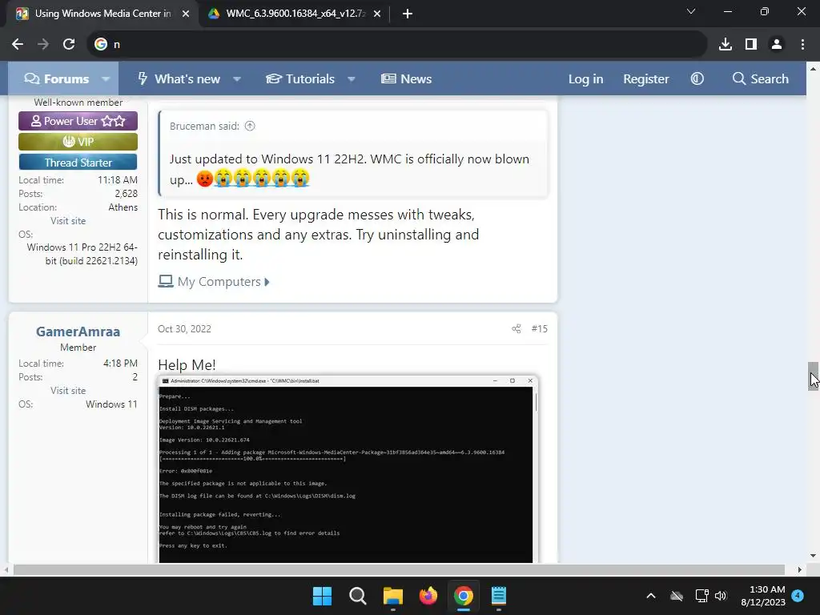The image size is (820, 615).
Task: Toggle the forum dark/light style
Action: 697,79
